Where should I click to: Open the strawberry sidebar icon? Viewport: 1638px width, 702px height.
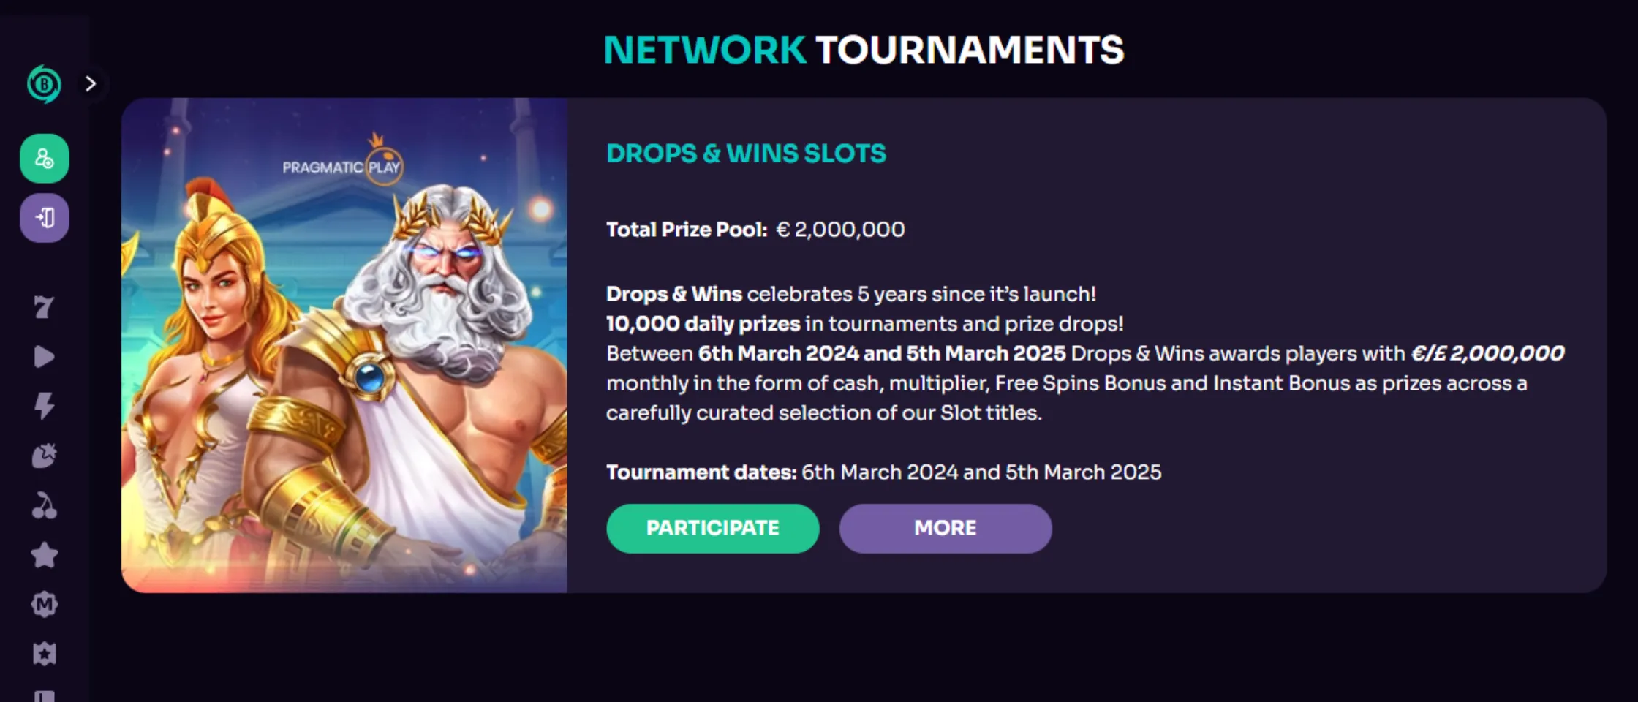tap(44, 456)
